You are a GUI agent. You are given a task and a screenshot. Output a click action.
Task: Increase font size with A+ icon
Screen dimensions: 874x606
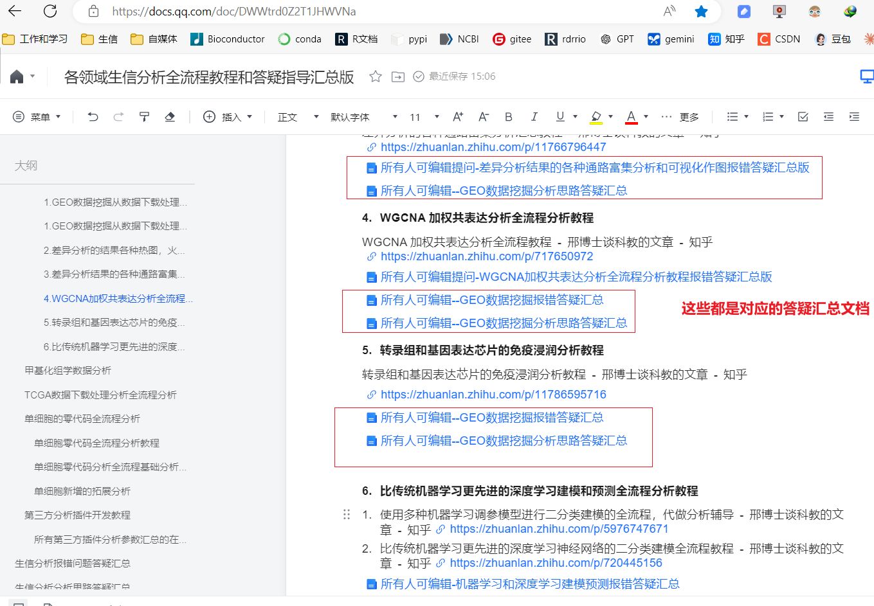click(x=458, y=116)
